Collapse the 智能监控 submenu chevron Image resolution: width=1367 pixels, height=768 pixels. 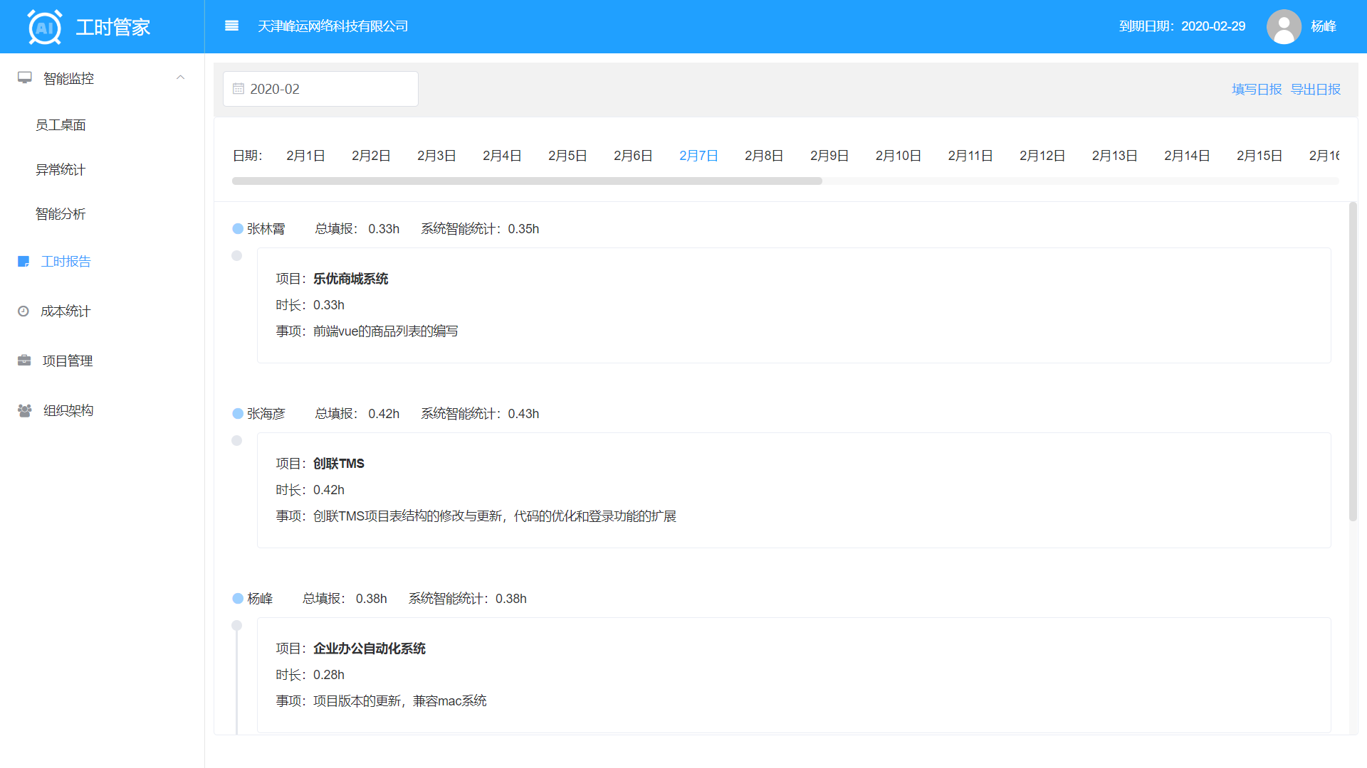[x=180, y=78]
